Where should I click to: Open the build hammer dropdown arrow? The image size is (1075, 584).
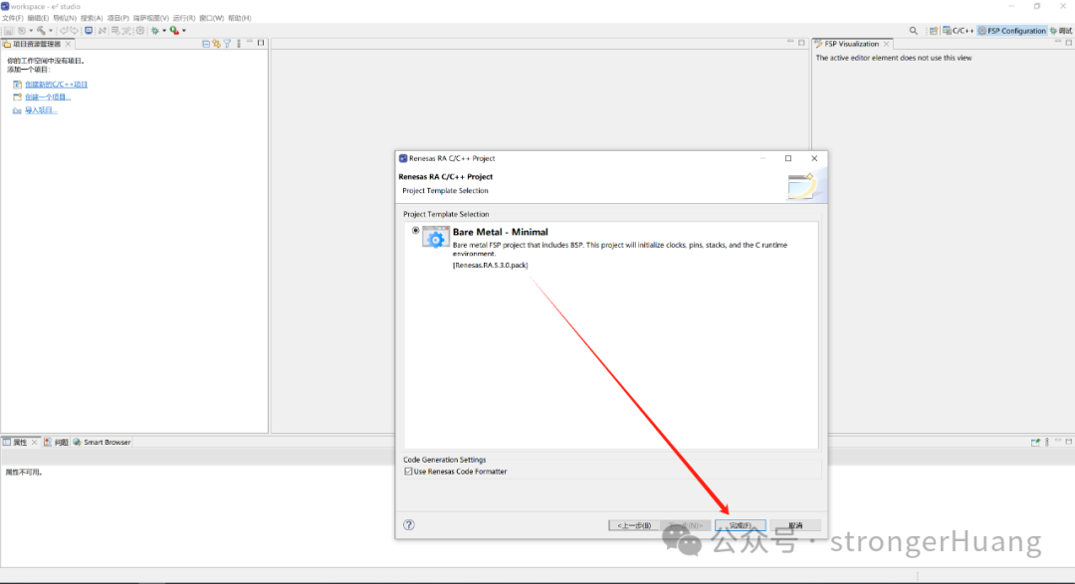pos(51,31)
